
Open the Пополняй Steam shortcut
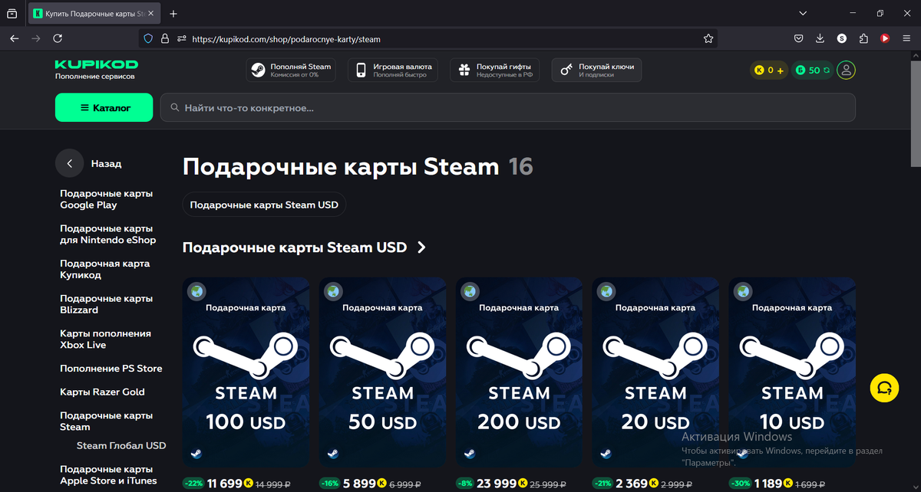click(x=292, y=71)
